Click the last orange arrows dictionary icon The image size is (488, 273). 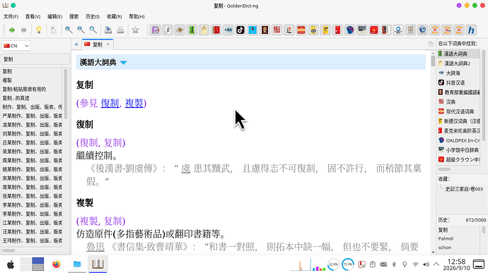coord(459,30)
